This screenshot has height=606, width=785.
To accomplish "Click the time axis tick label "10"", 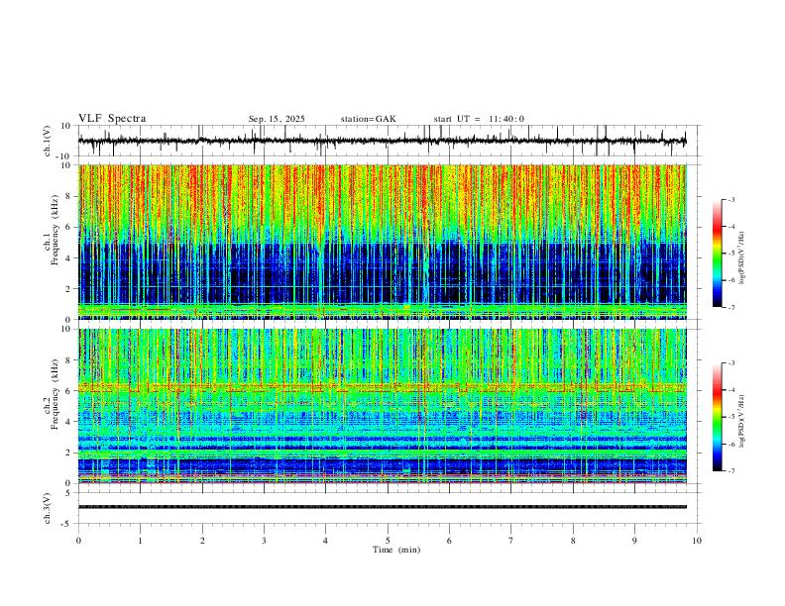I will pos(697,541).
